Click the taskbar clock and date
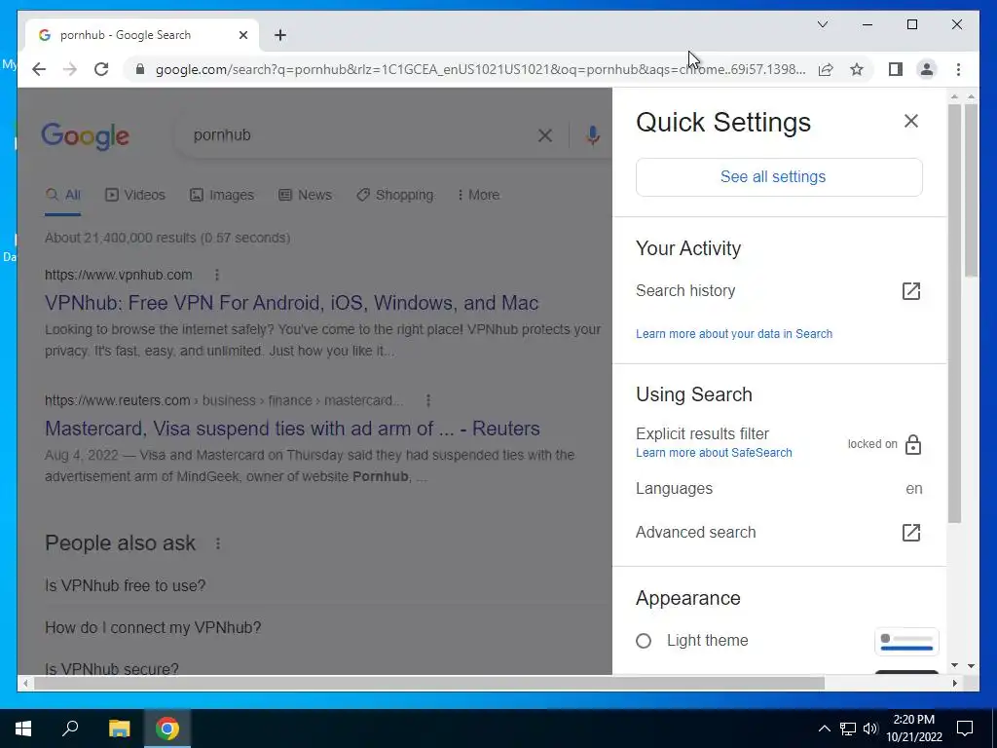The width and height of the screenshot is (997, 748). (x=913, y=729)
